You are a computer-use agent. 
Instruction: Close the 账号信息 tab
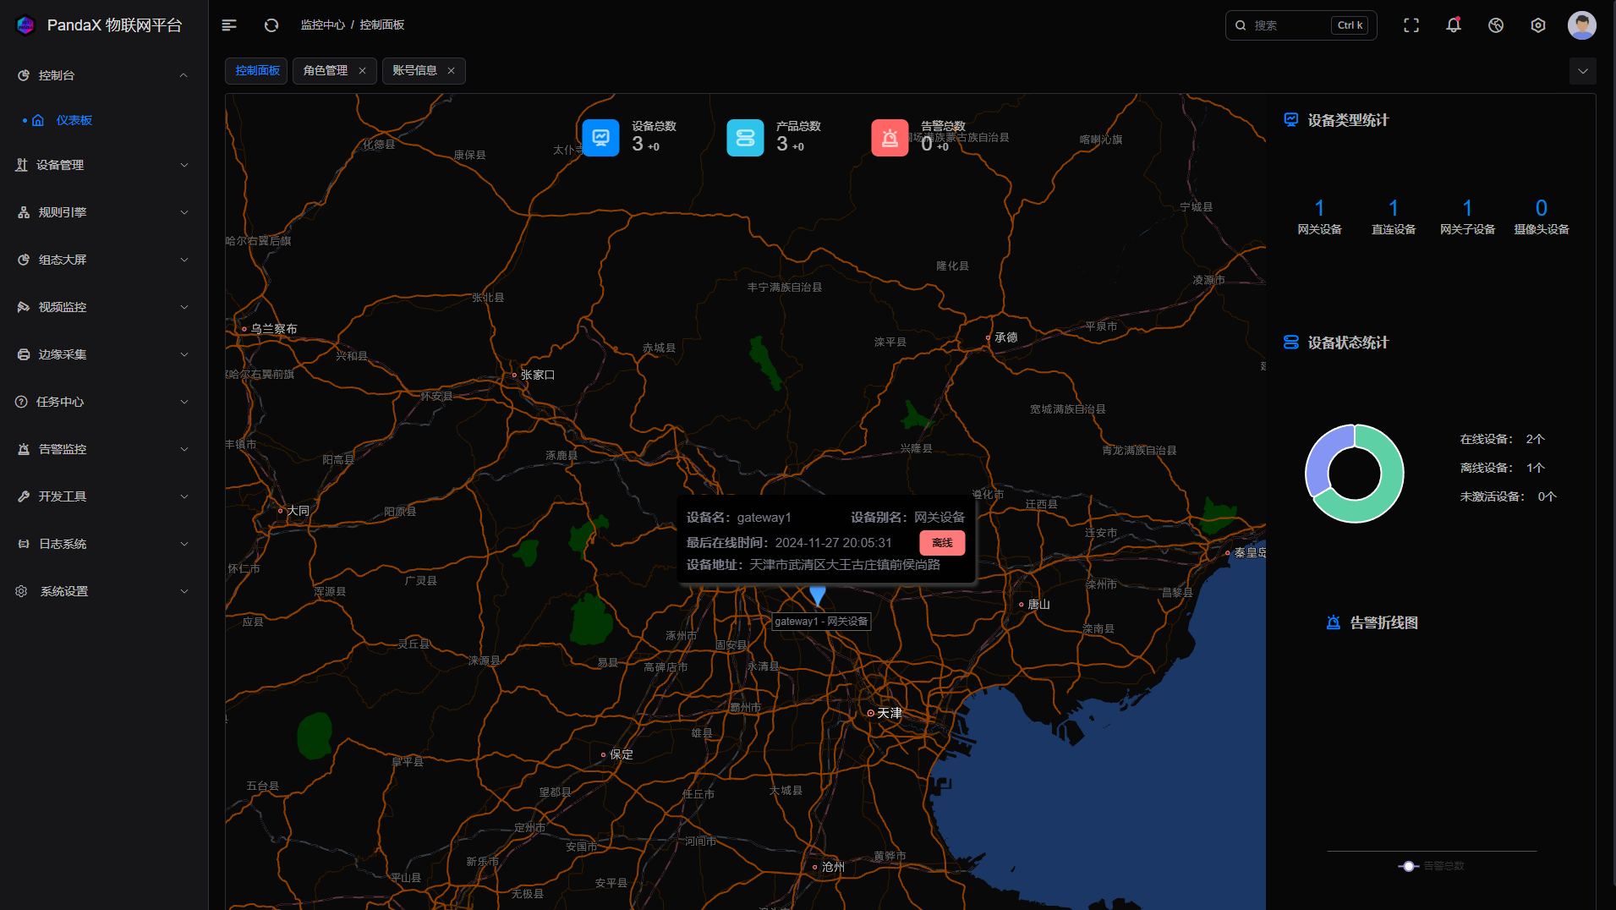point(451,71)
